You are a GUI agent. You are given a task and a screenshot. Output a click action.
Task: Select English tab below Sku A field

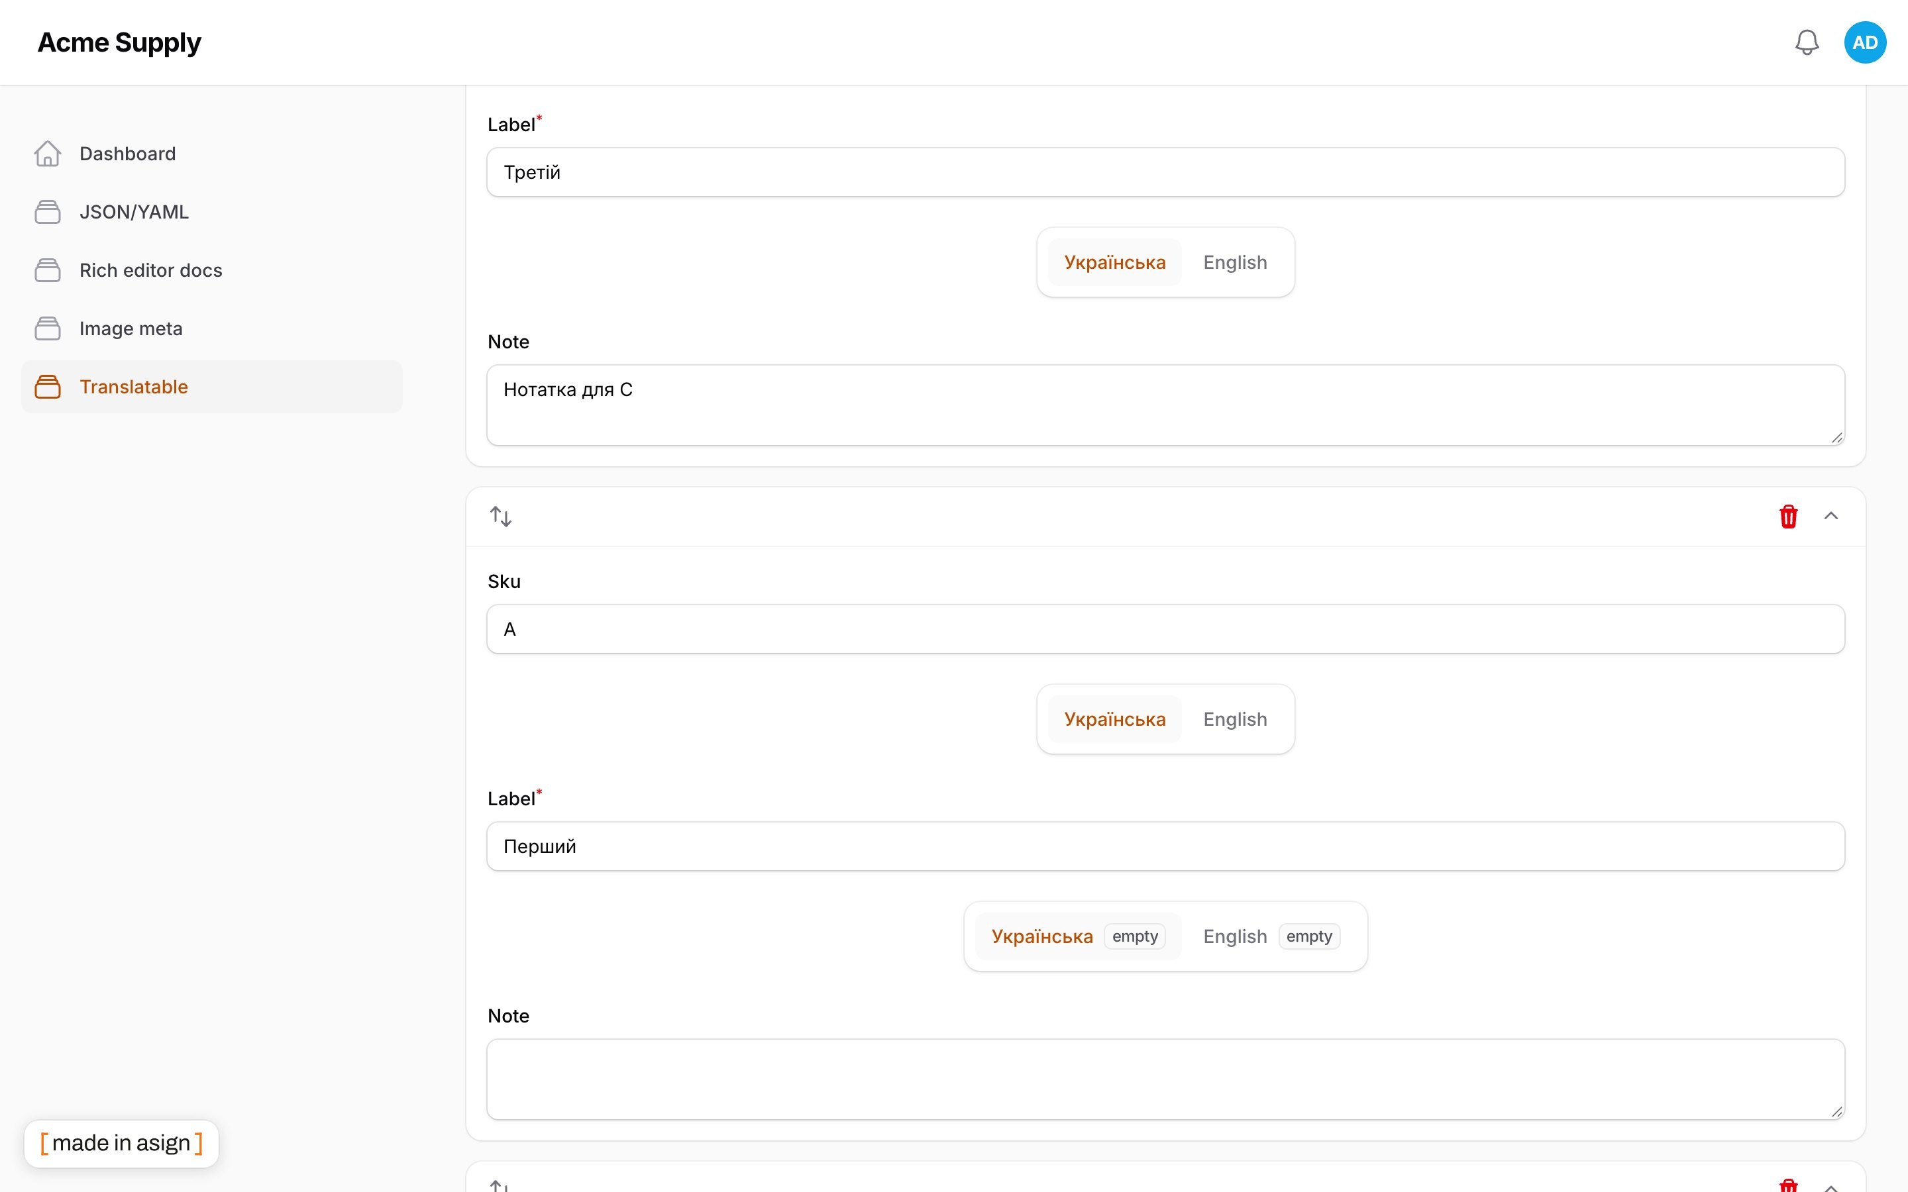click(x=1235, y=719)
